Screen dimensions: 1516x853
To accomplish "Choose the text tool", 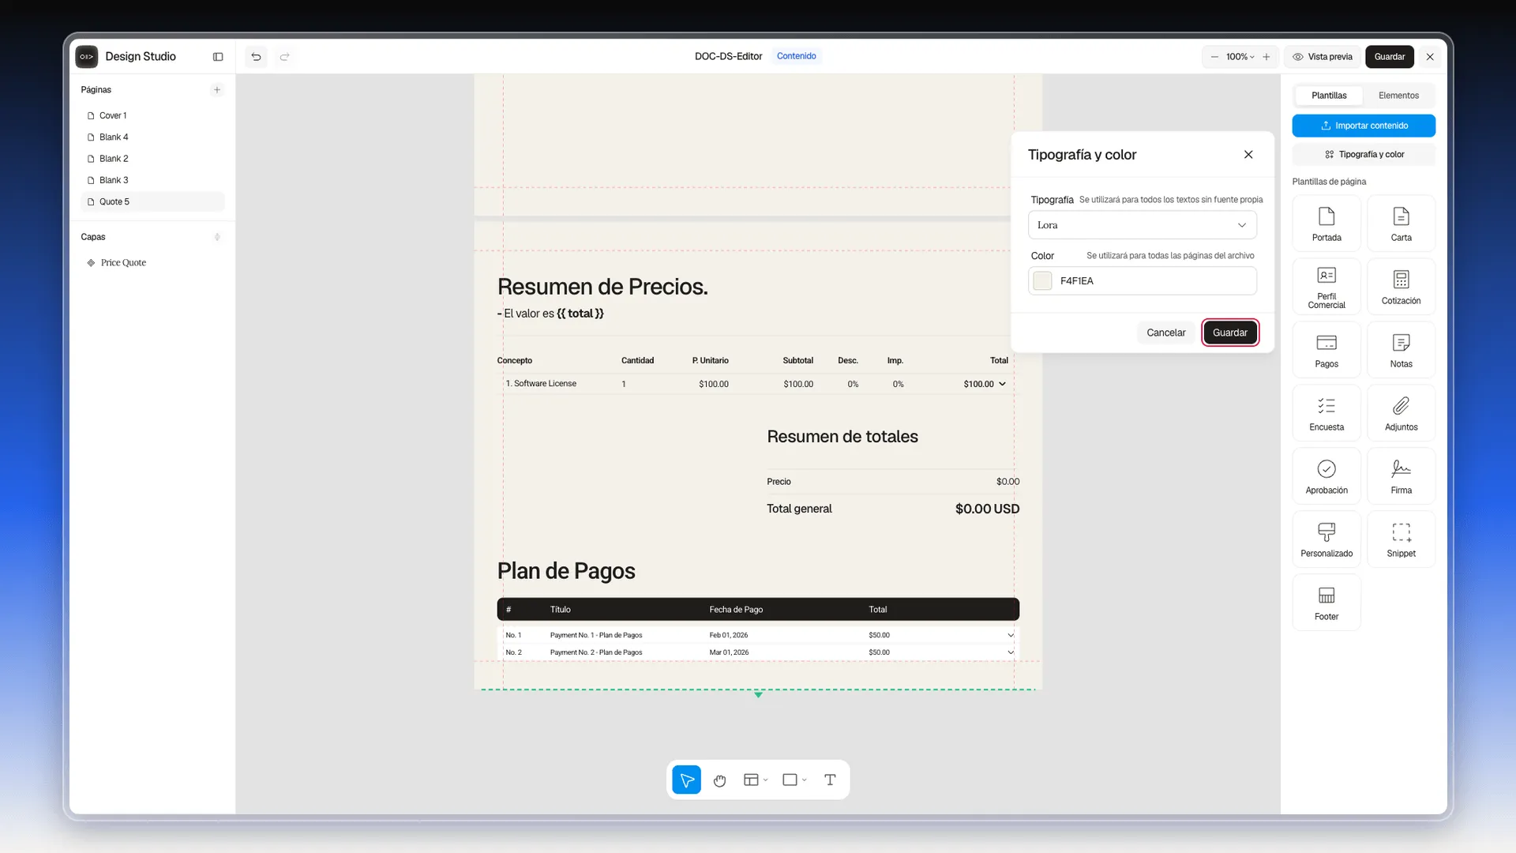I will 830,780.
